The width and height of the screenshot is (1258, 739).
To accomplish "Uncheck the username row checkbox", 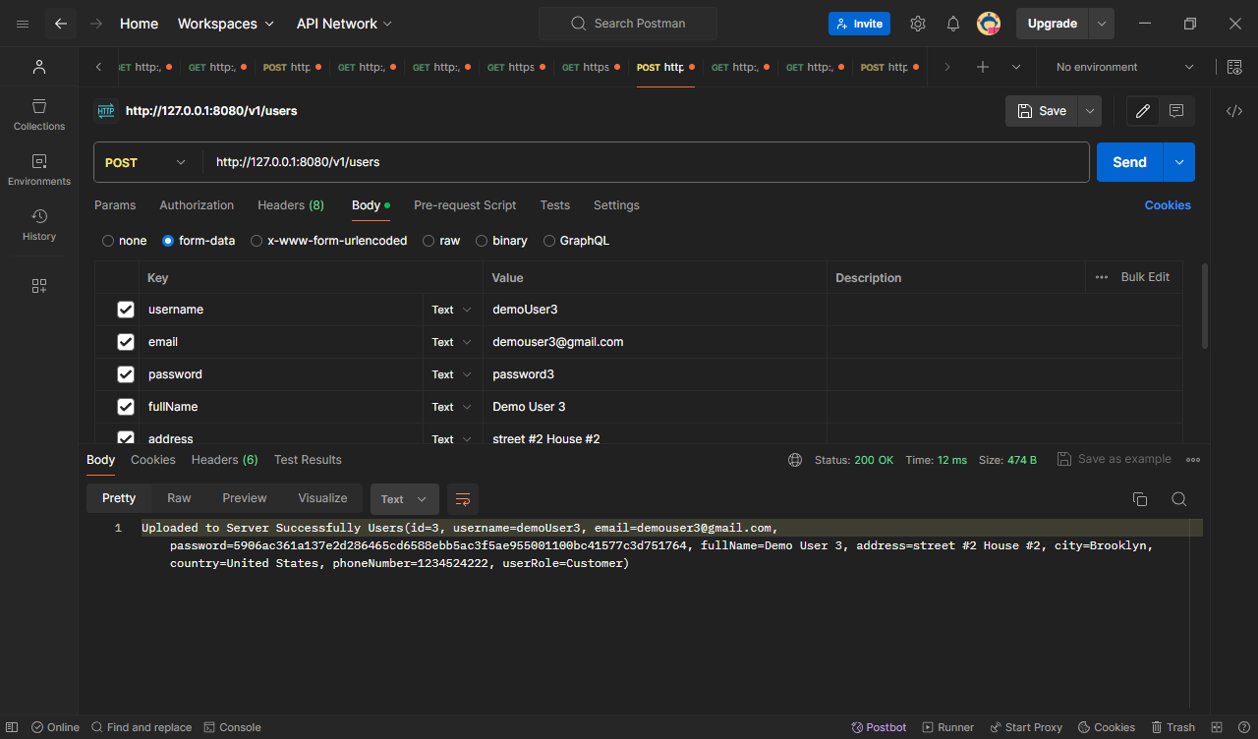I will pyautogui.click(x=126, y=310).
